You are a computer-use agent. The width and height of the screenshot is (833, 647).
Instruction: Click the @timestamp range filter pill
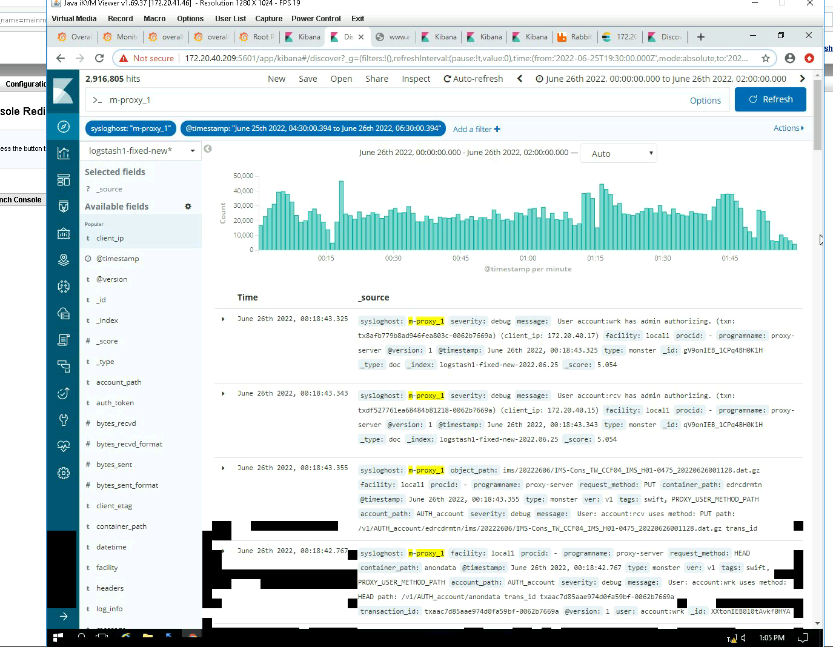[x=313, y=128]
